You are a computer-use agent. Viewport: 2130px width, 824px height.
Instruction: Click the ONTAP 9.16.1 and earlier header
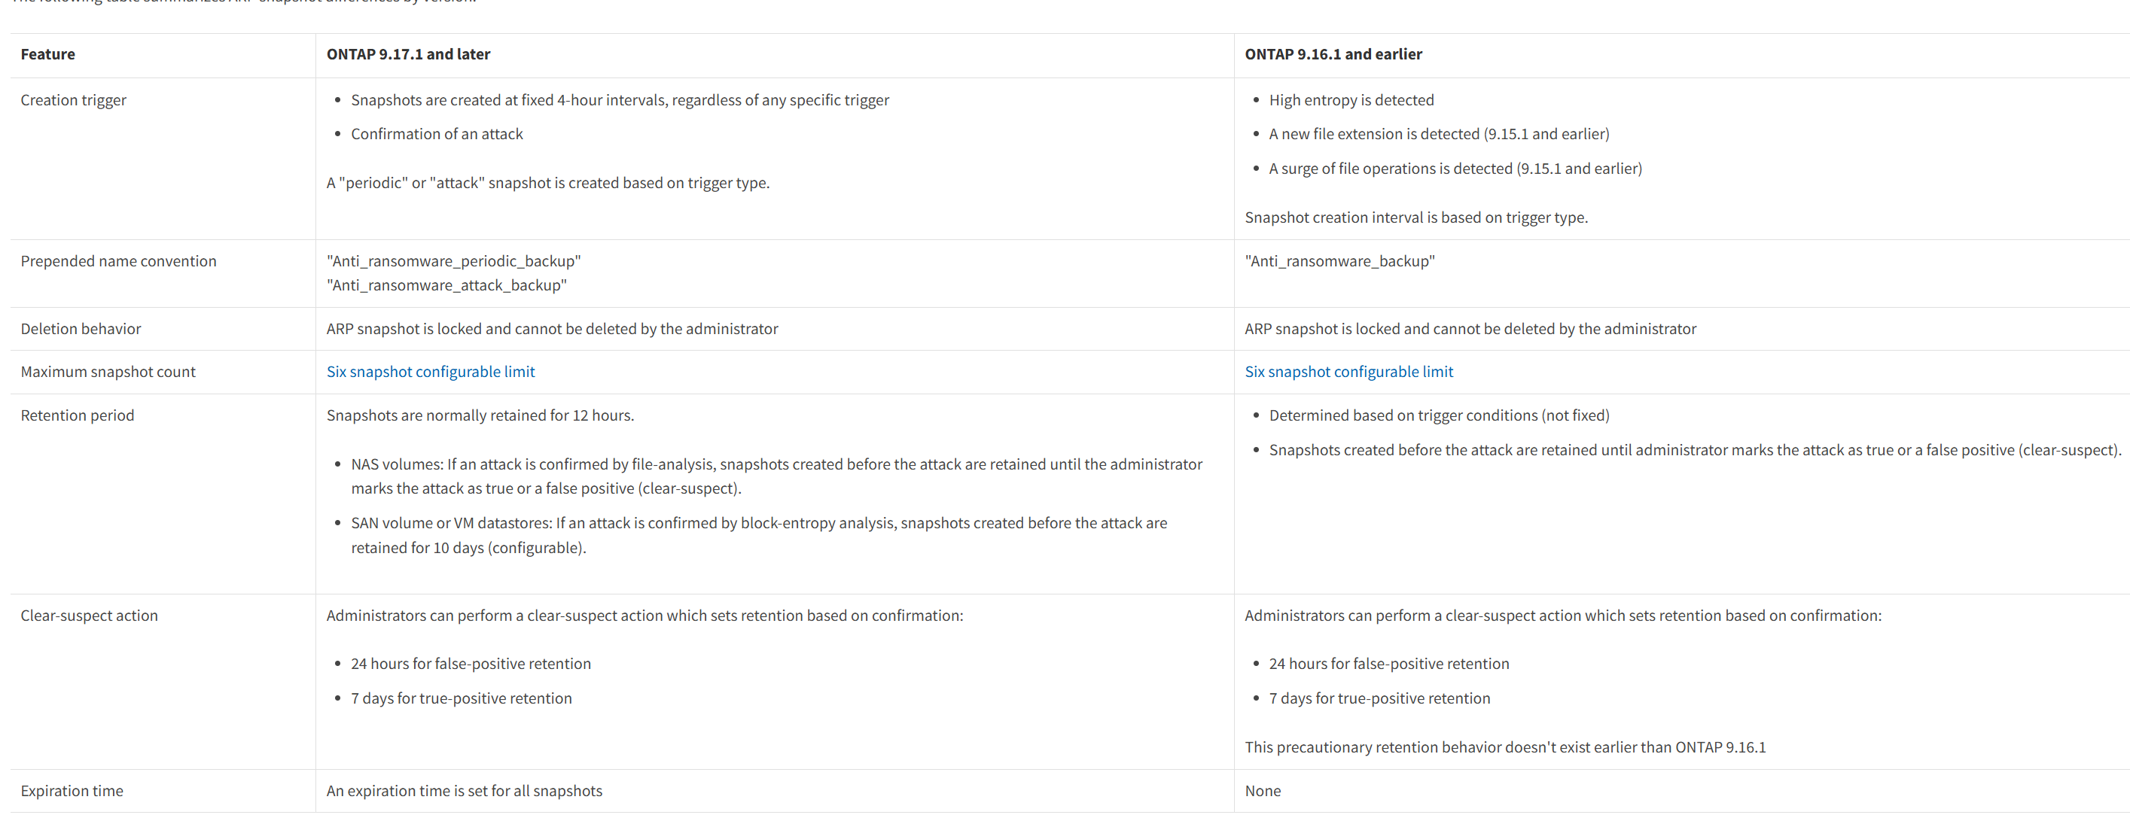pyautogui.click(x=1333, y=54)
